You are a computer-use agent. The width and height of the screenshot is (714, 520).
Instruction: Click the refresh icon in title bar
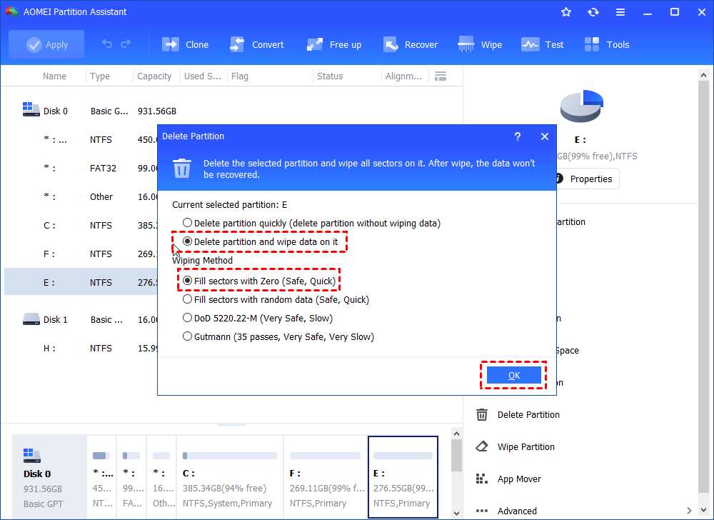(593, 12)
